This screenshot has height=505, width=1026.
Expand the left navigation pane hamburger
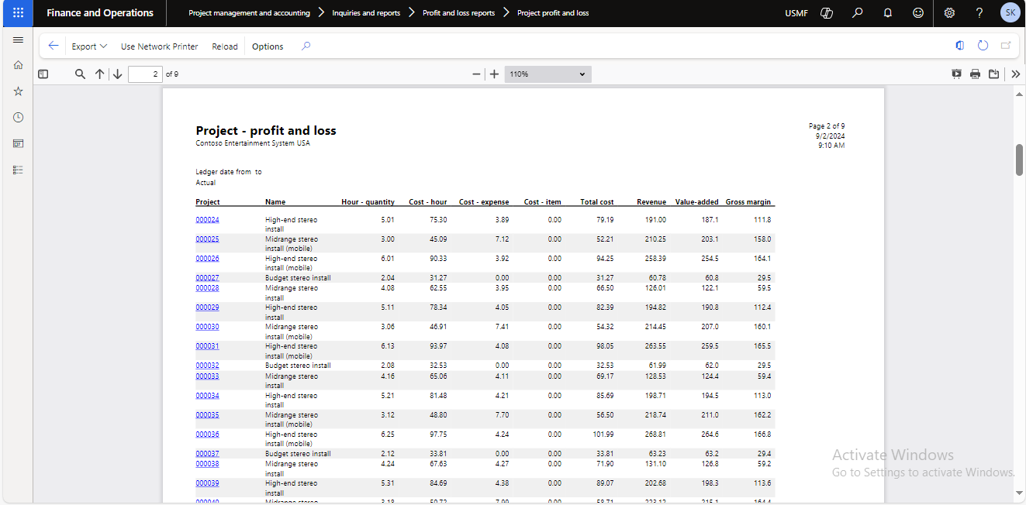(x=19, y=40)
